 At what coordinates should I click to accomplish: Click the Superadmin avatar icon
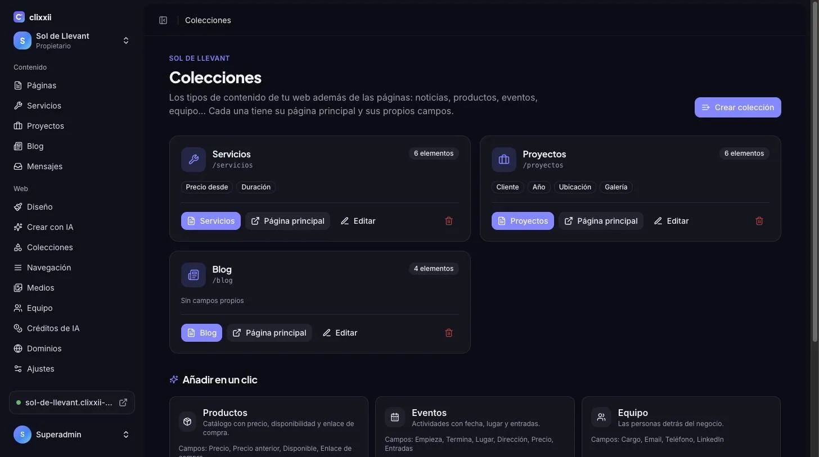click(22, 435)
